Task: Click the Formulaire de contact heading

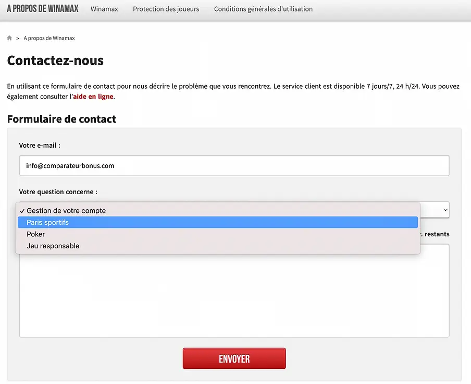Action: [x=61, y=119]
